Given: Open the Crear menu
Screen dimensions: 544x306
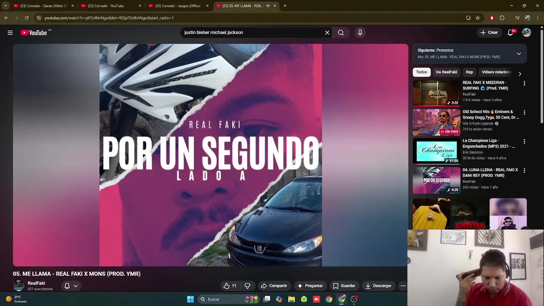Looking at the screenshot, I should point(489,32).
